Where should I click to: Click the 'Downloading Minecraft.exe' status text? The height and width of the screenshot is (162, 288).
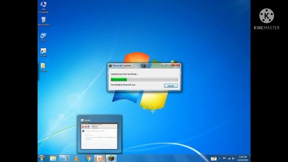[123, 85]
